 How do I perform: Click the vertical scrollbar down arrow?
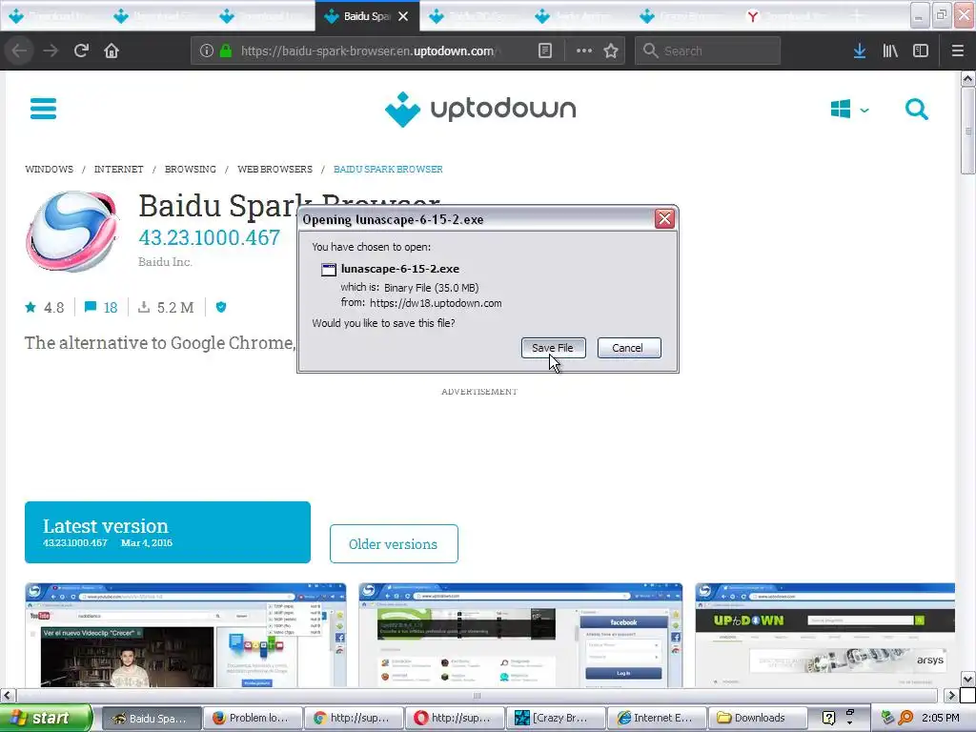[967, 679]
